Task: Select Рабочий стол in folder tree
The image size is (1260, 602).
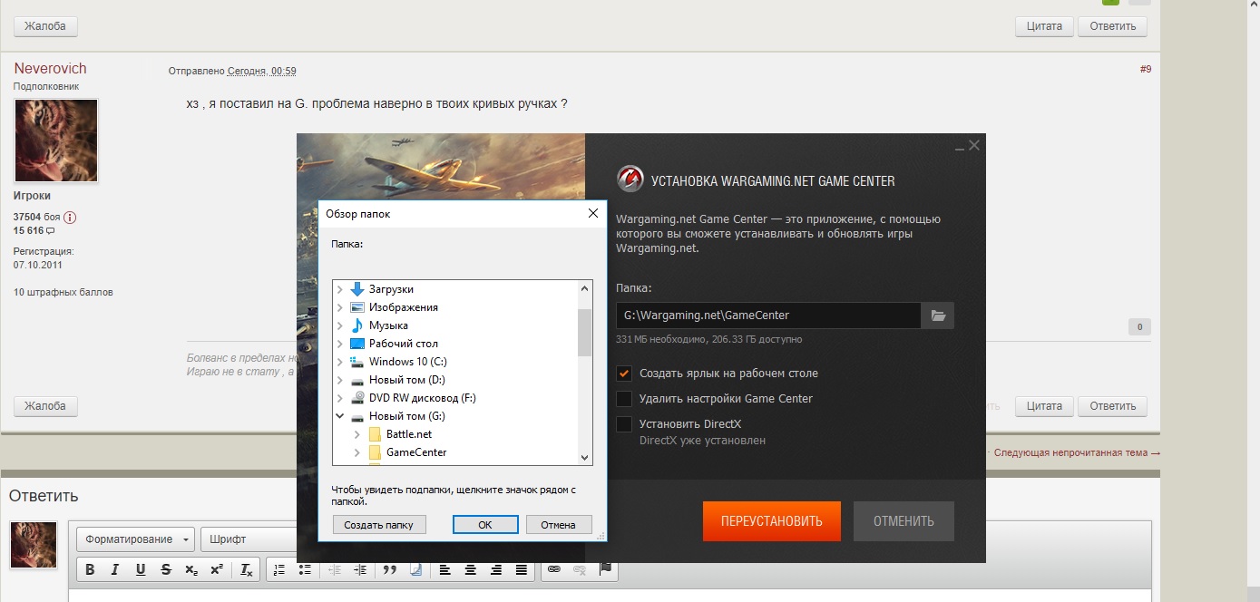Action: pos(403,344)
